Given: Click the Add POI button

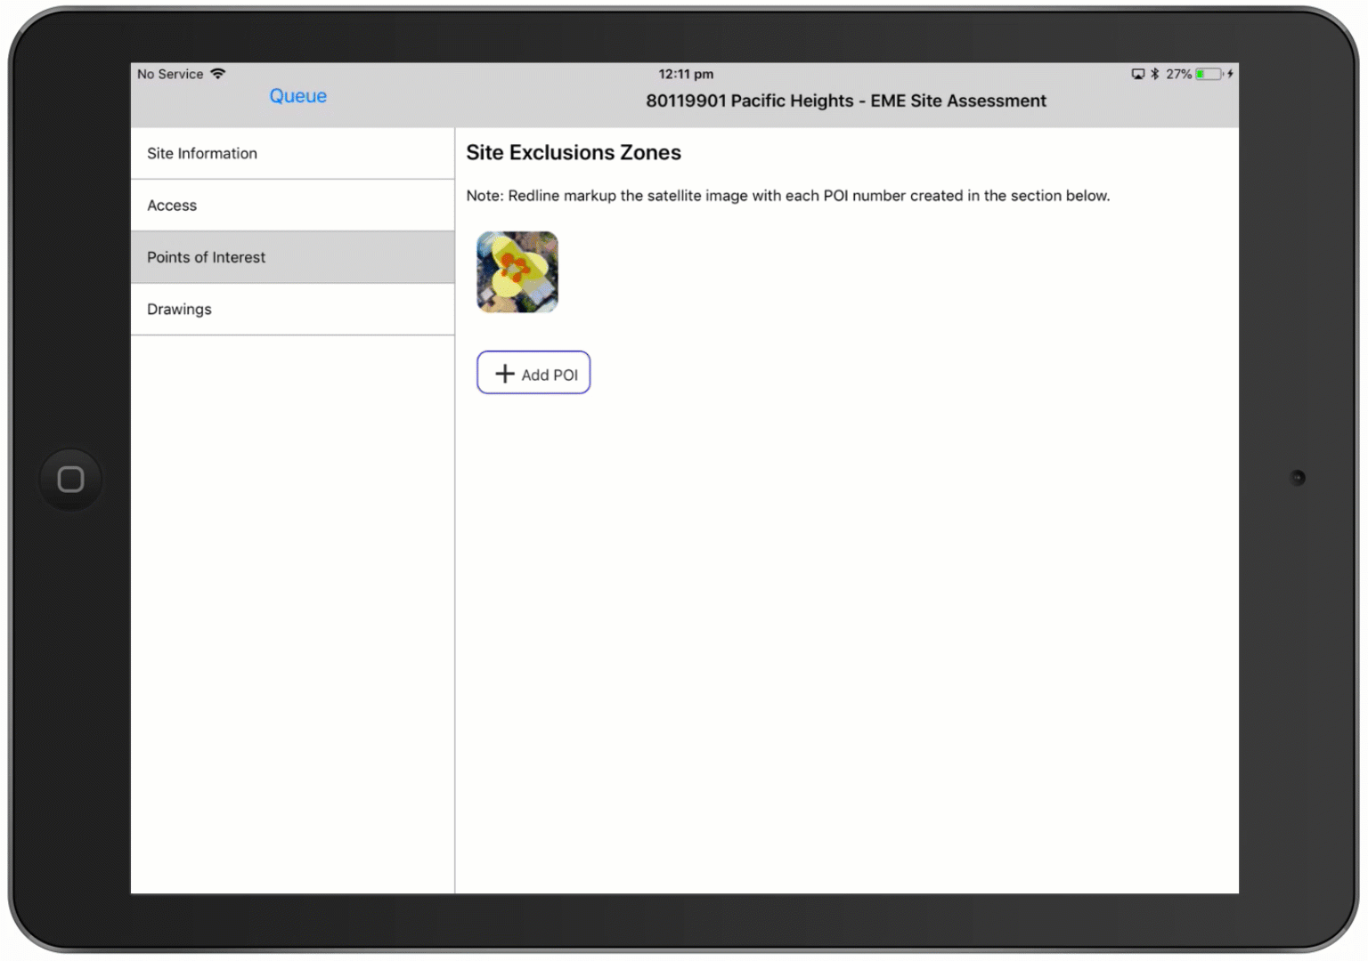Looking at the screenshot, I should tap(533, 373).
